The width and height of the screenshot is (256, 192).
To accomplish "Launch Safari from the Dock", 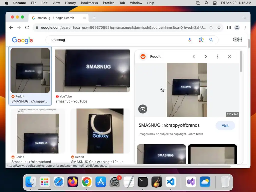I will (58, 182).
